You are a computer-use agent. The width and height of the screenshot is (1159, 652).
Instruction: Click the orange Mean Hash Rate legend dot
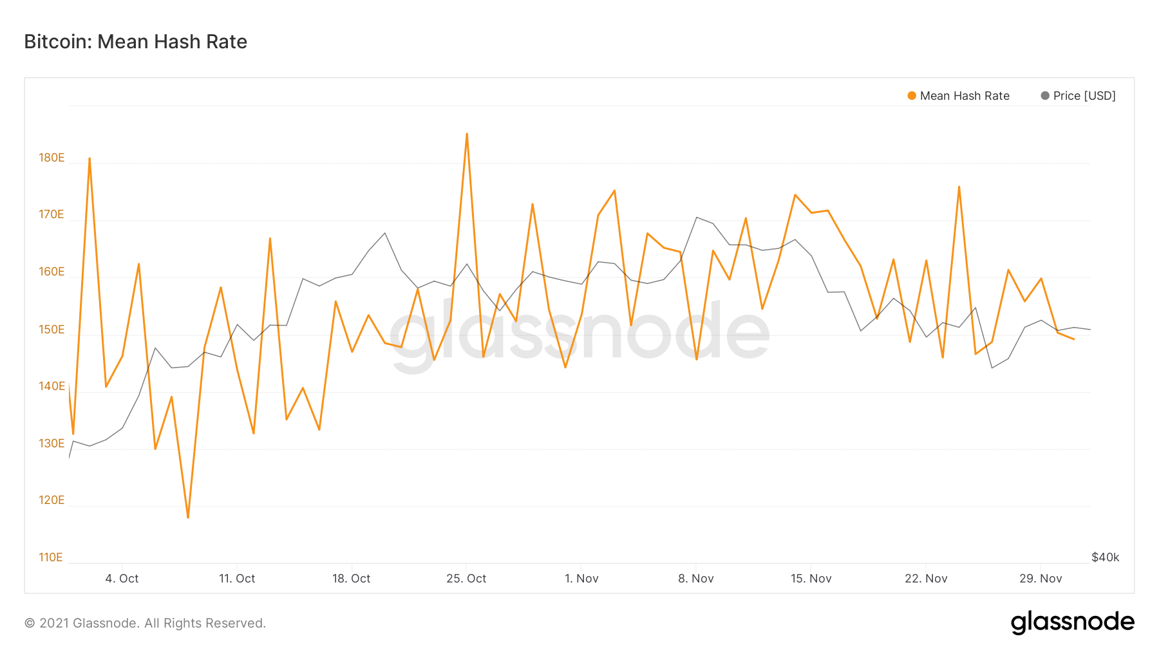tap(911, 96)
